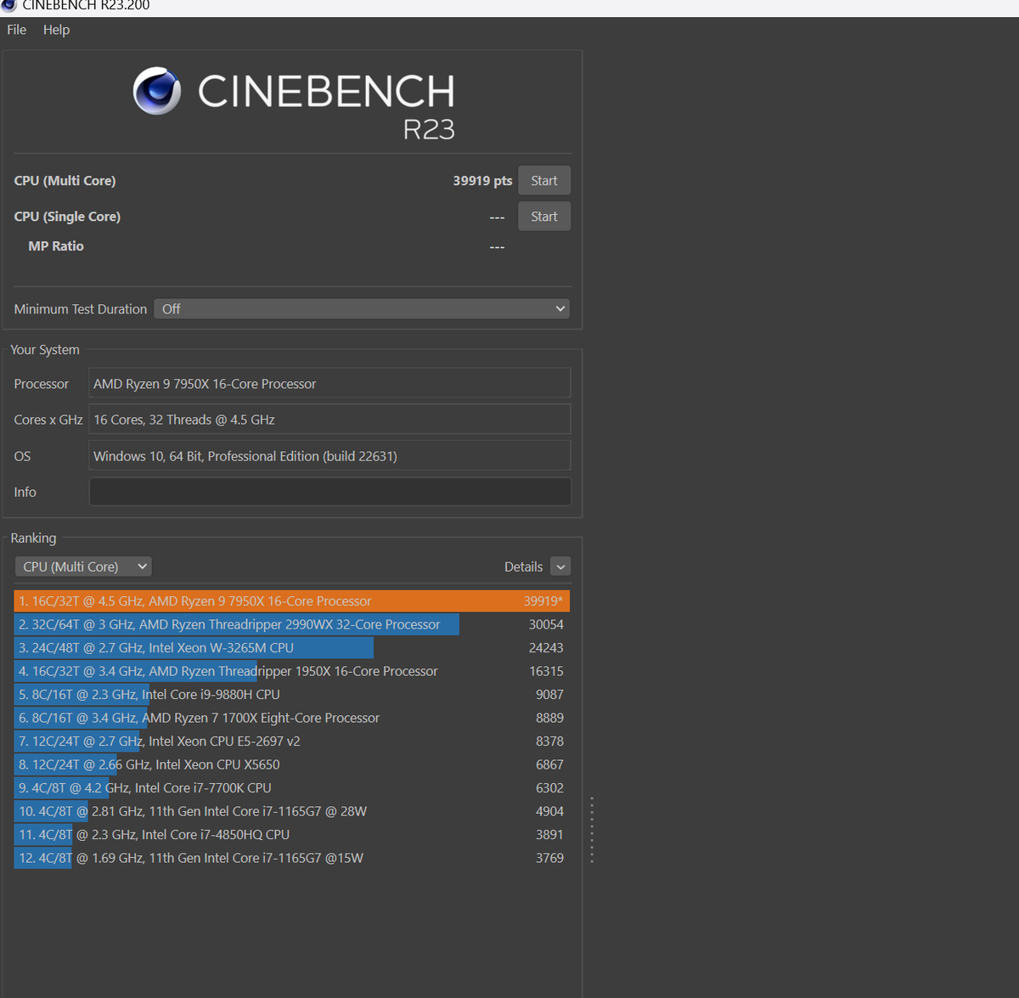Select ranking row 12 i7-1165G7 @15W
The height and width of the screenshot is (998, 1019).
pyautogui.click(x=291, y=858)
